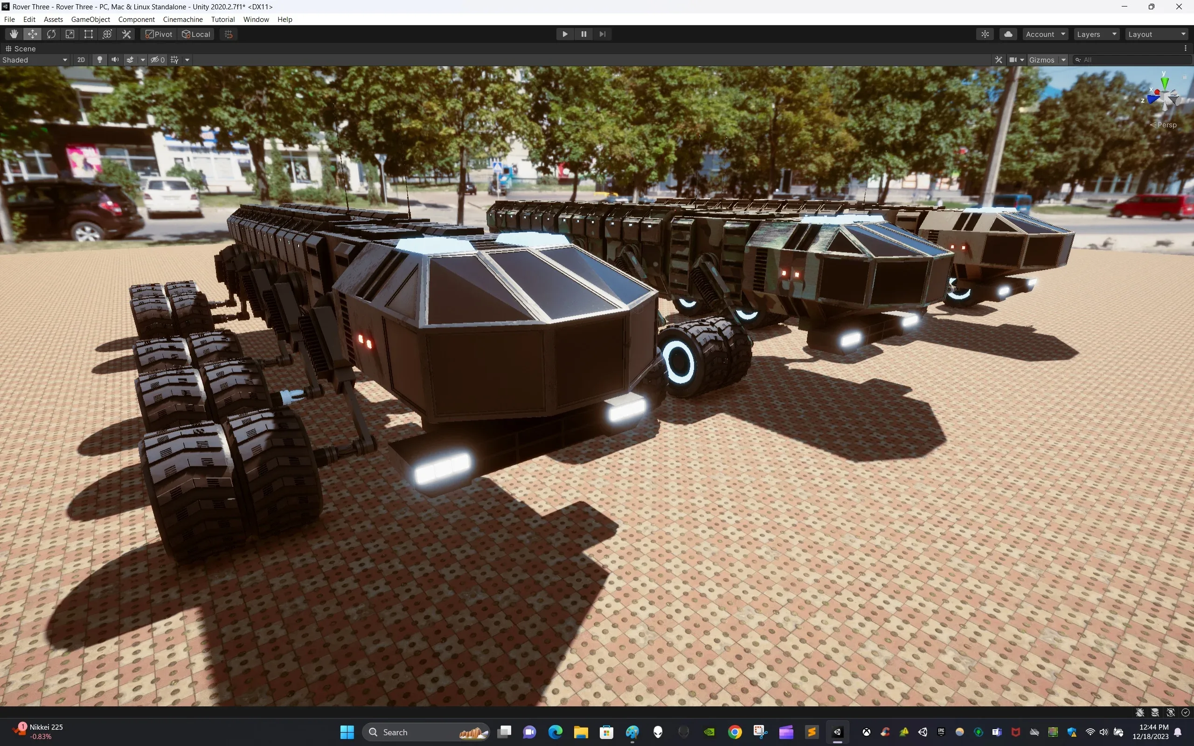Screen dimensions: 1194x746
Task: Activate the Rotate tool
Action: tap(51, 34)
